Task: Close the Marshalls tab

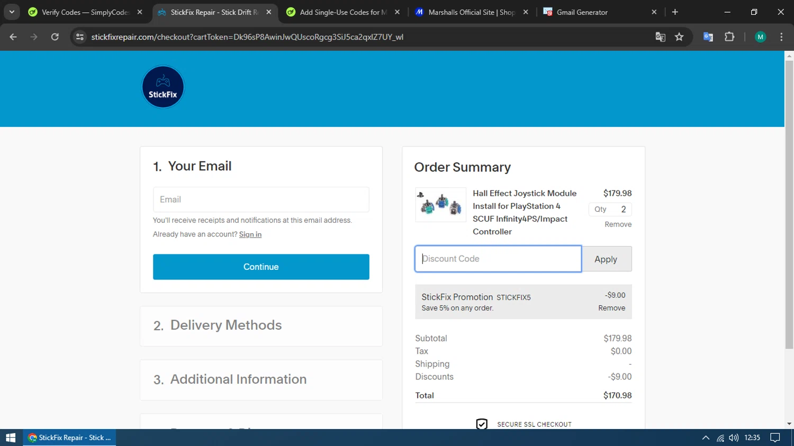Action: (x=526, y=12)
